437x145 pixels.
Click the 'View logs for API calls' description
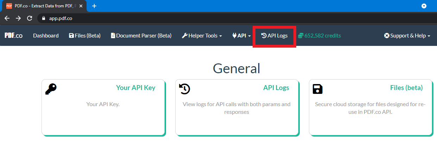pos(236,108)
